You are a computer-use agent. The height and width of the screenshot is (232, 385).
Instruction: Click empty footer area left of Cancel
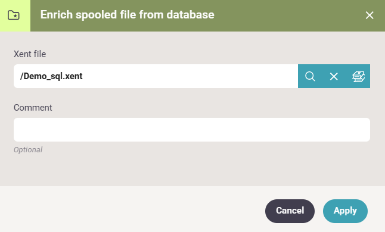(x=132, y=211)
